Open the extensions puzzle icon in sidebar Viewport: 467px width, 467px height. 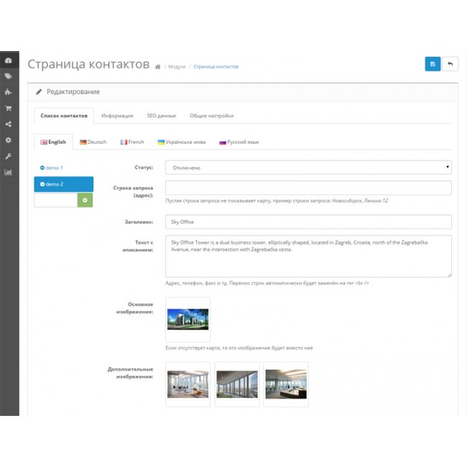tap(9, 92)
